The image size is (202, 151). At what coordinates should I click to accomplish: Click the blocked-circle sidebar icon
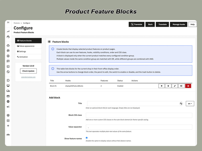point(8,72)
